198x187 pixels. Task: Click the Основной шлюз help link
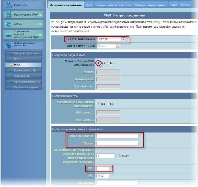(x=84, y=86)
